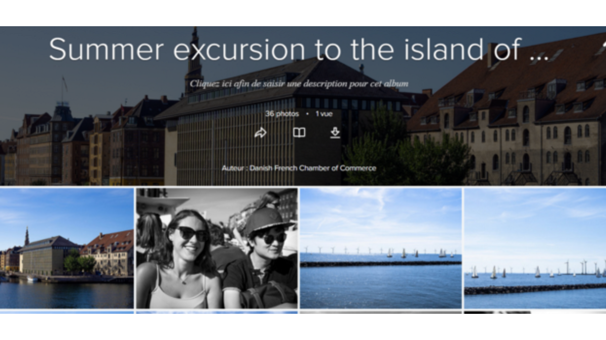Click the '1 vue' view count
Screen dimensions: 606x340
click(x=324, y=114)
